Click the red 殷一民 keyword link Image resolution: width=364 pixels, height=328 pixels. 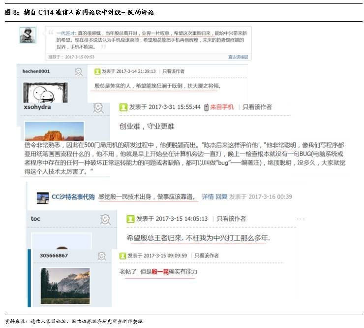coord(160,272)
